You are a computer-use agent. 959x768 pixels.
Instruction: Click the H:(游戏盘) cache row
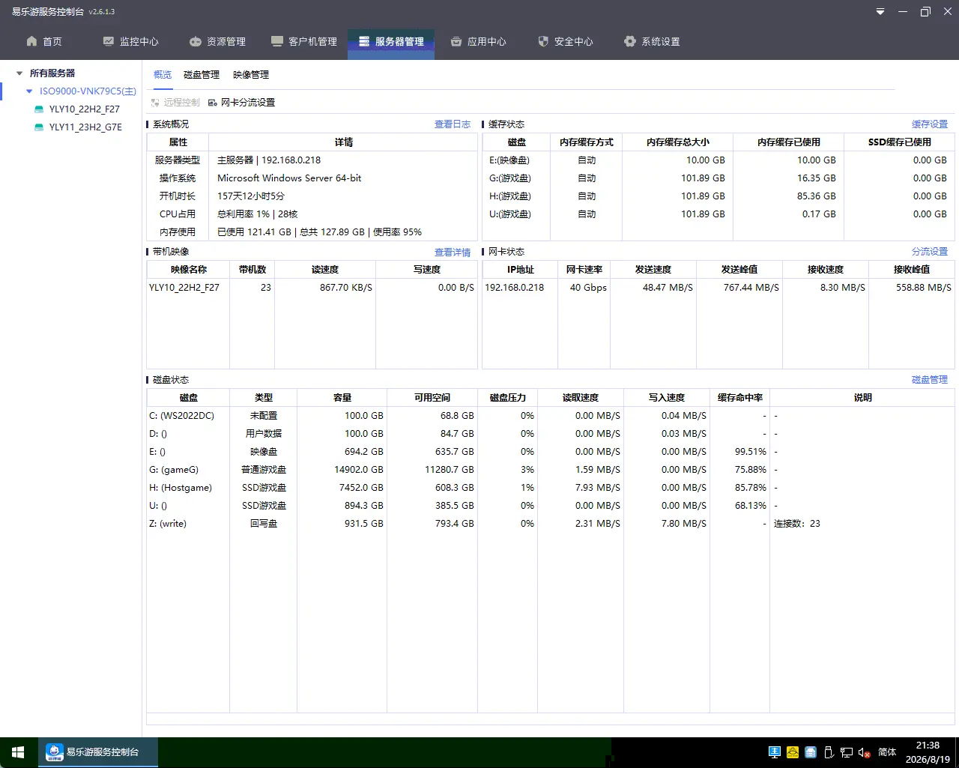coord(718,196)
